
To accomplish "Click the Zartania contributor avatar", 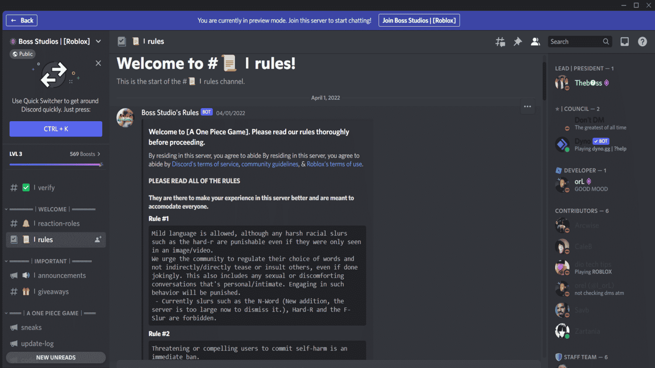I will 562,331.
